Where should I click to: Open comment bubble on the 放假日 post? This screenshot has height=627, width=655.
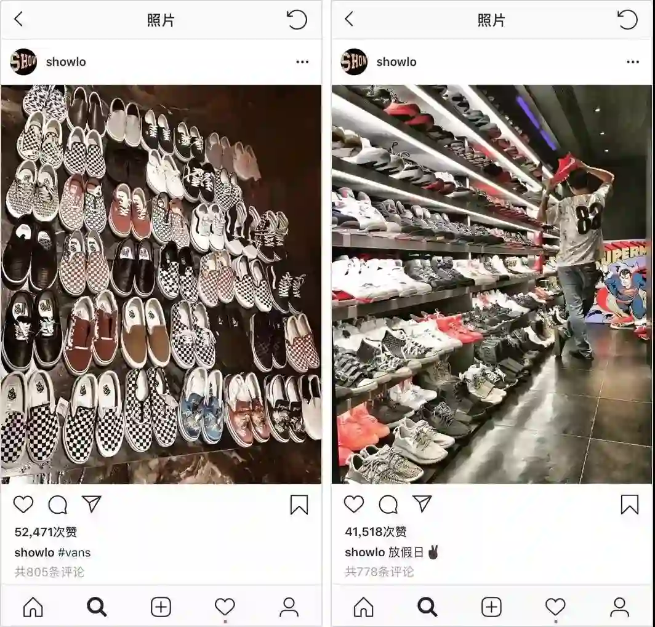point(388,505)
